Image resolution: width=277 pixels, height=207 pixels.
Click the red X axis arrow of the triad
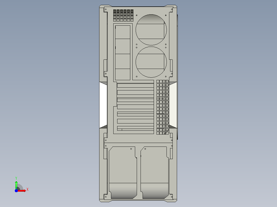click(x=22, y=191)
